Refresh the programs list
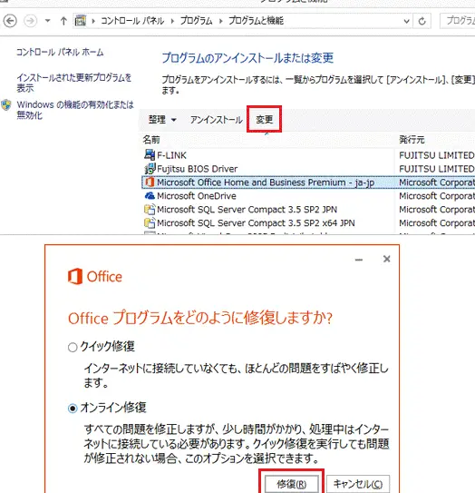Screen dimensions: 475x493 (422, 21)
